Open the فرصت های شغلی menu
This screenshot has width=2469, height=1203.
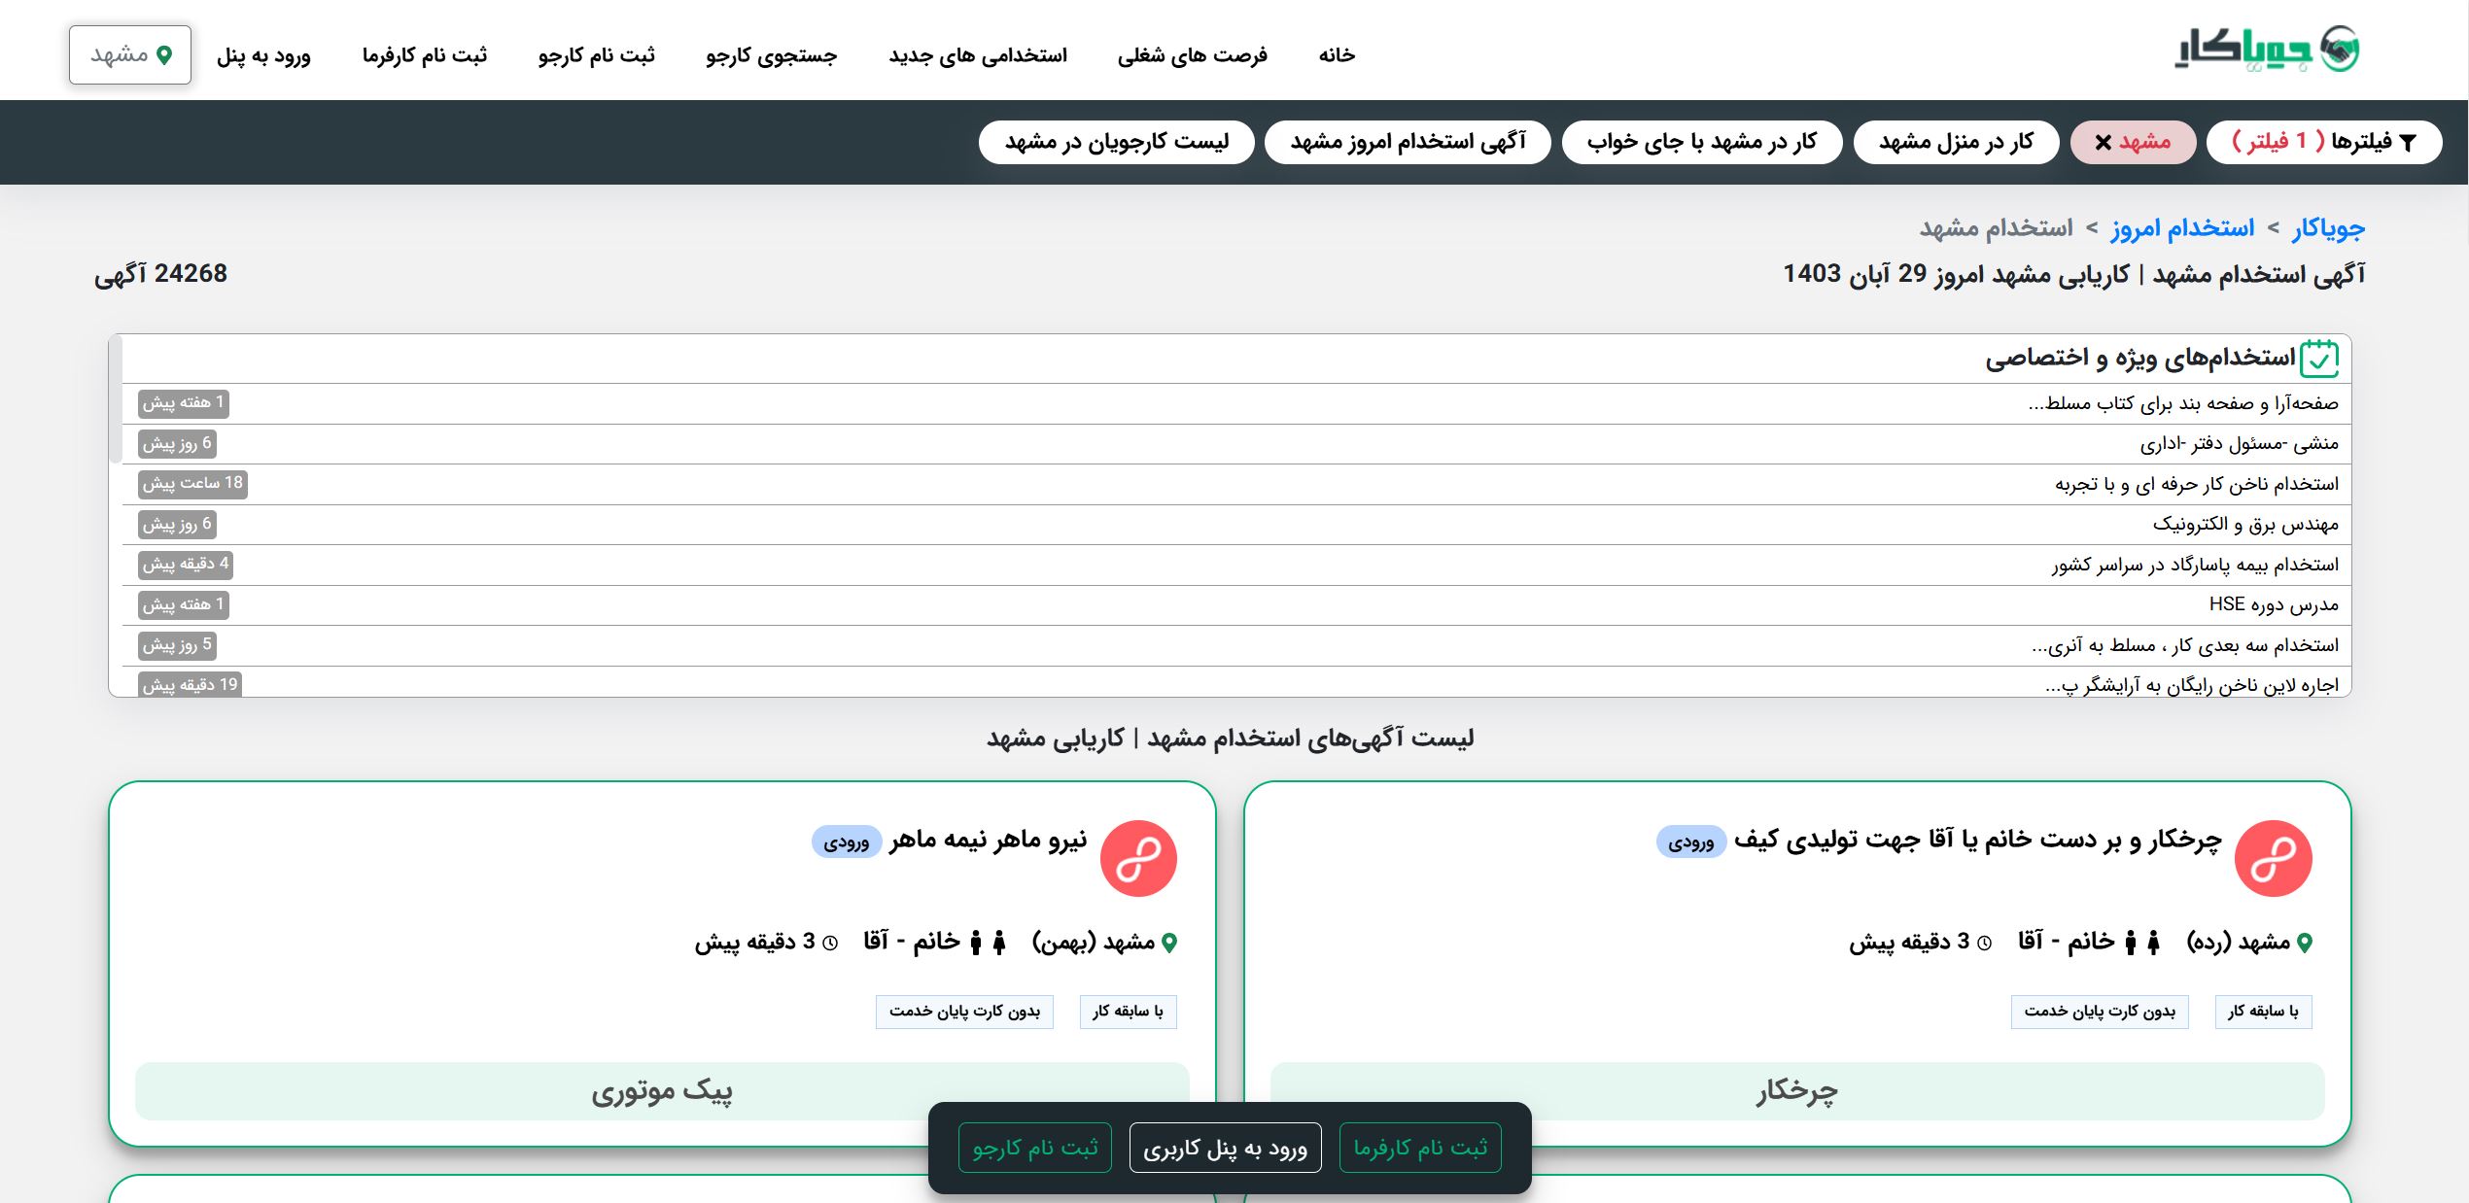pos(1192,55)
